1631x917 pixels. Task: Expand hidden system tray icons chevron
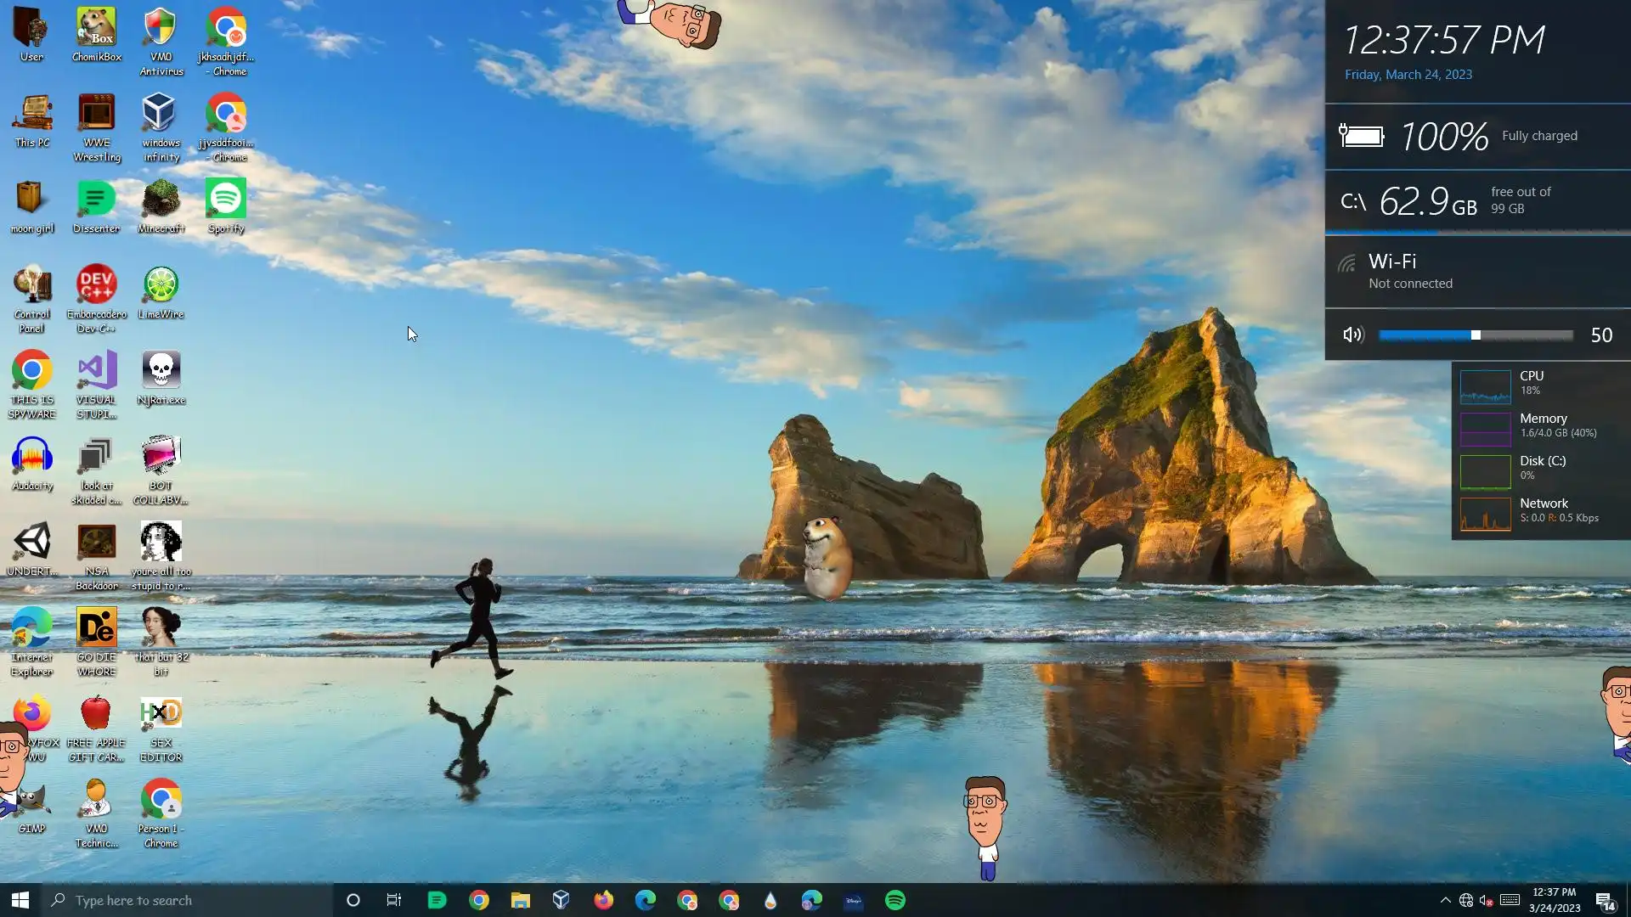coord(1445,900)
